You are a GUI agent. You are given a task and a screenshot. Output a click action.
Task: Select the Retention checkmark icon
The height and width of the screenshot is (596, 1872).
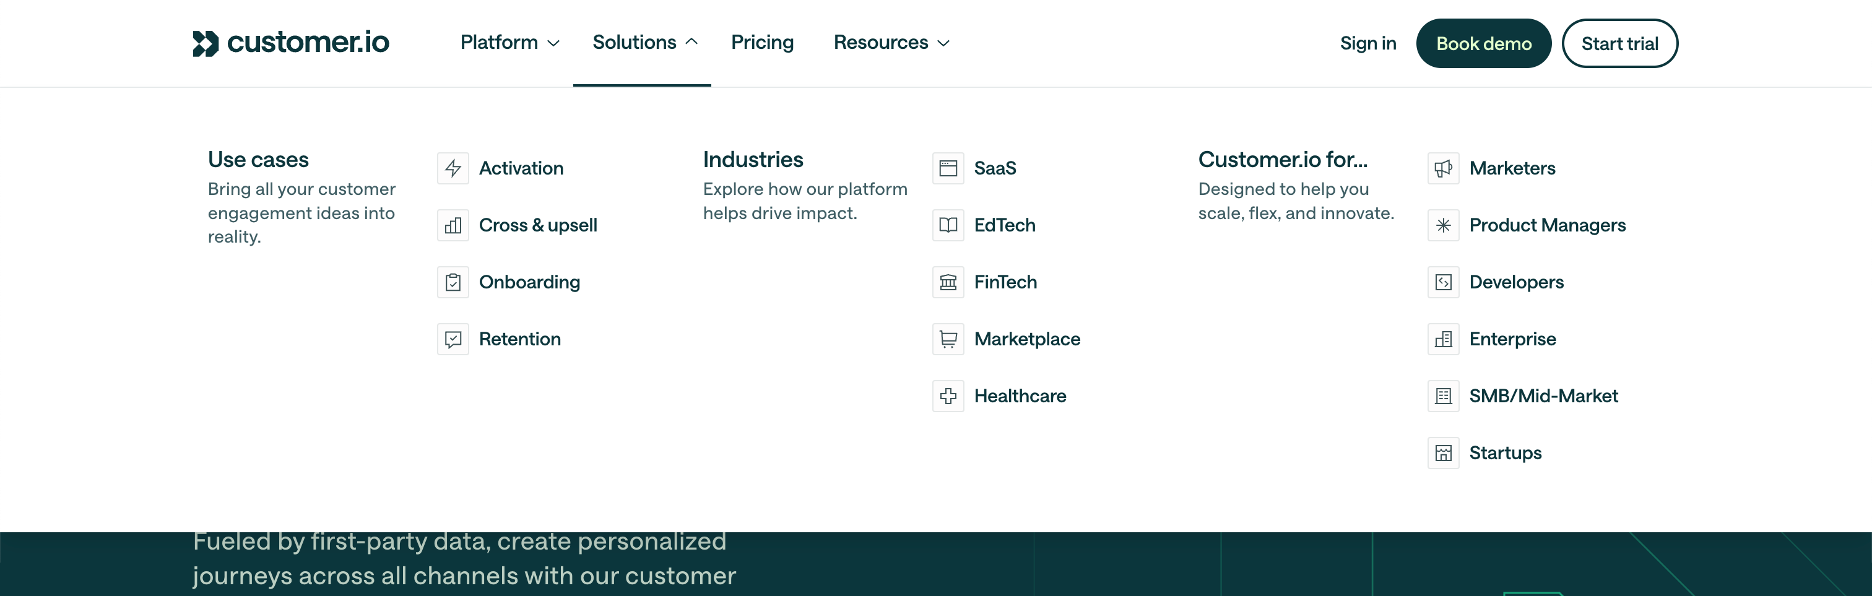click(453, 339)
